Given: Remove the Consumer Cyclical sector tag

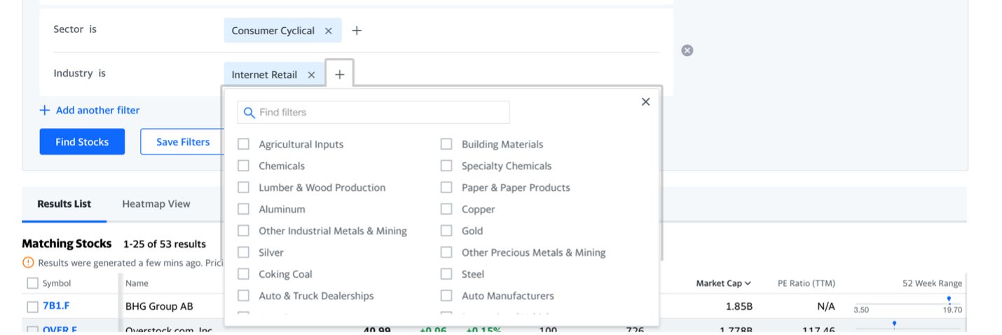Looking at the screenshot, I should 329,31.
